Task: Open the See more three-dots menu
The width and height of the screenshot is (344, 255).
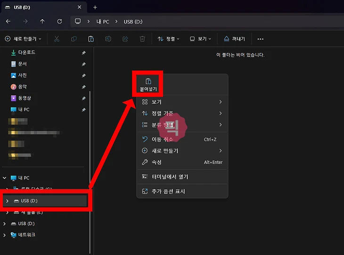Action: point(260,39)
